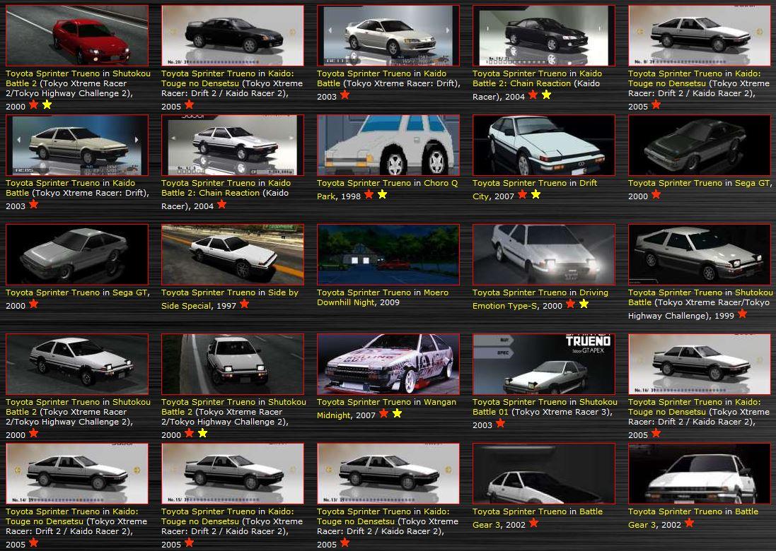Click Toyota Sprinter Trueno in the Shutokou Battle 01 entry
Screen dimensions: 776x551
coord(520,402)
